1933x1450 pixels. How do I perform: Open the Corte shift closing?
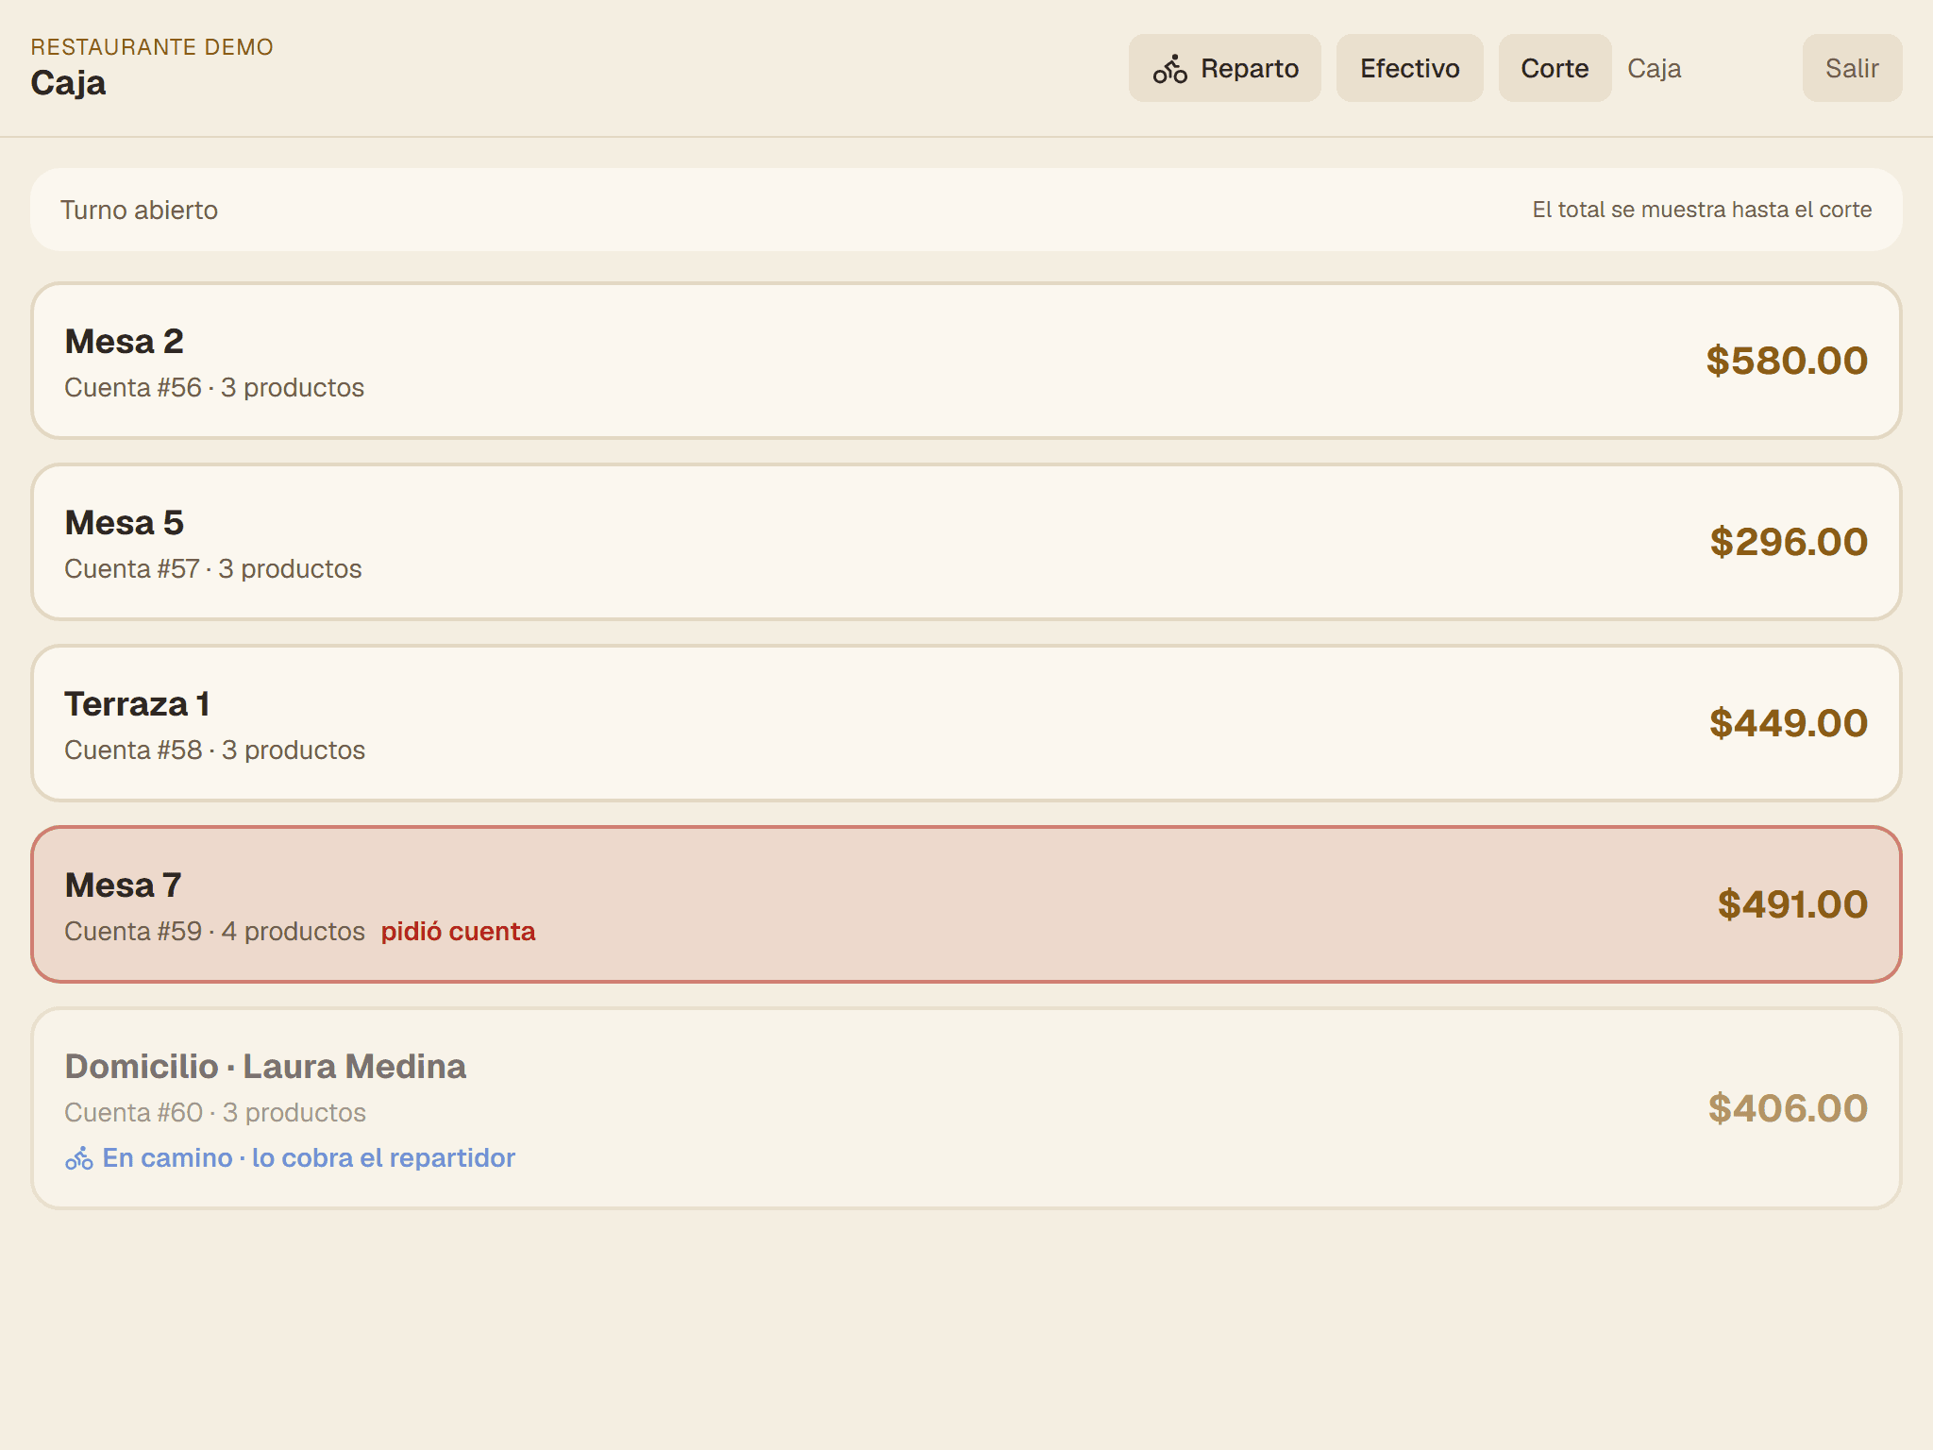click(x=1555, y=68)
